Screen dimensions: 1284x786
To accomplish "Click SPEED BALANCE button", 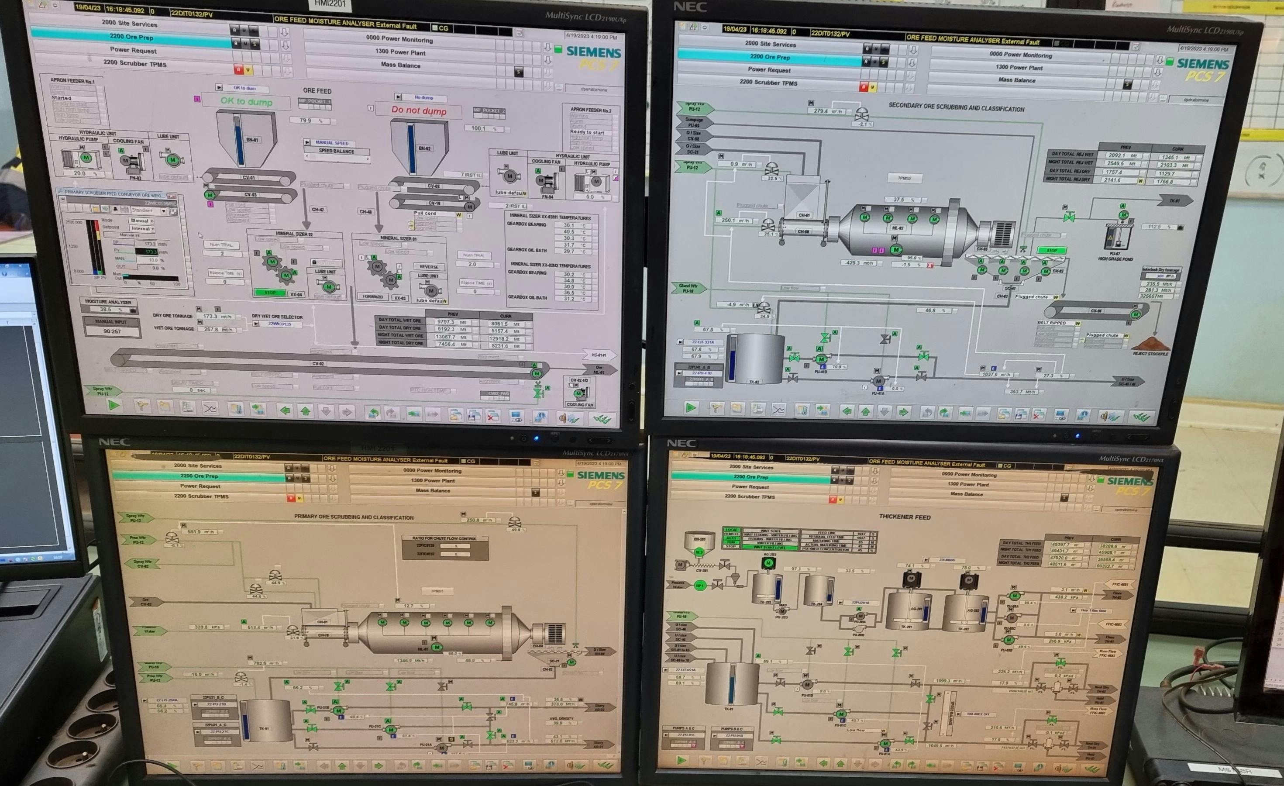I will click(x=337, y=151).
